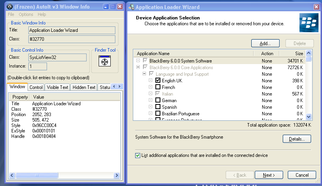Click the Action column header
Image resolution: width=322 pixels, height=186 pixels.
click(x=266, y=54)
